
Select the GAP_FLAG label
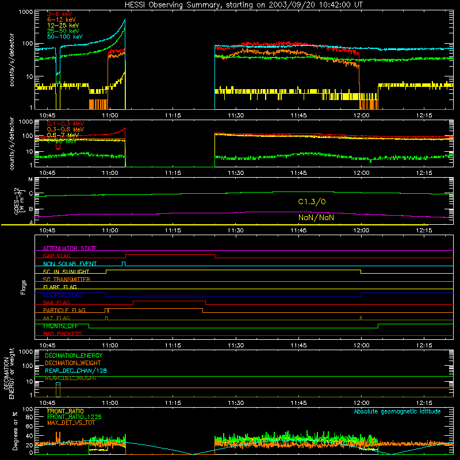56,256
